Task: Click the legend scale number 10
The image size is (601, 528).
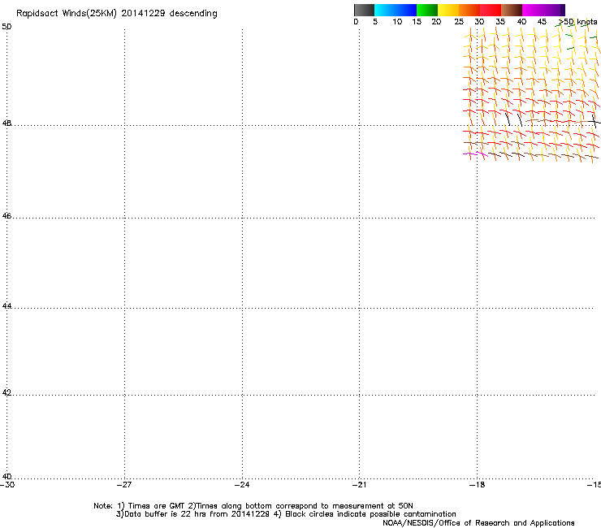Action: point(397,22)
